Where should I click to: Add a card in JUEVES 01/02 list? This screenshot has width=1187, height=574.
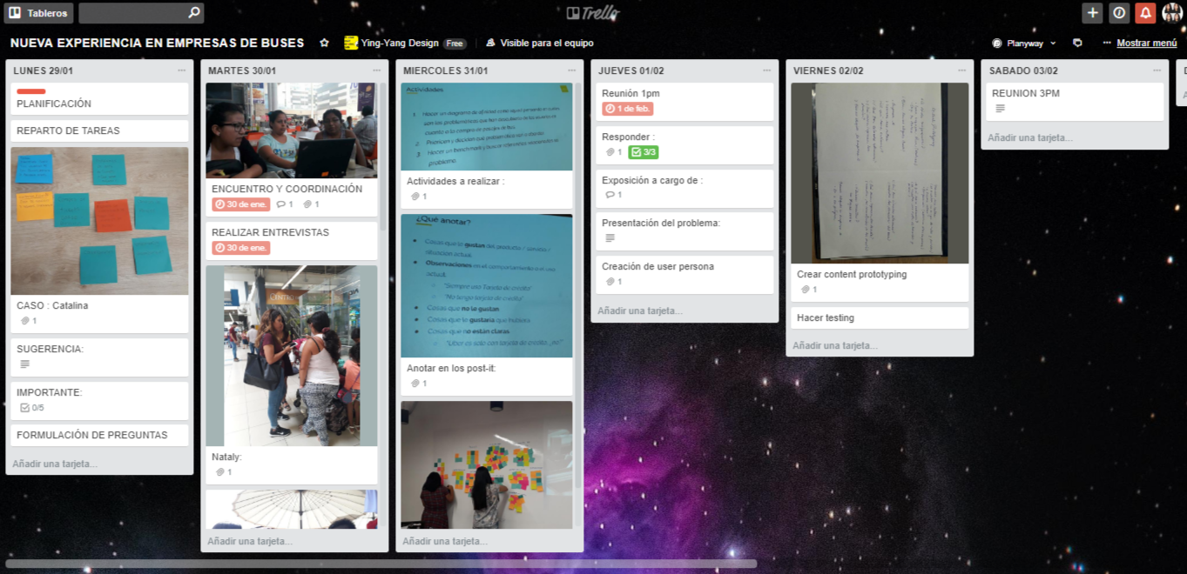[x=640, y=310]
